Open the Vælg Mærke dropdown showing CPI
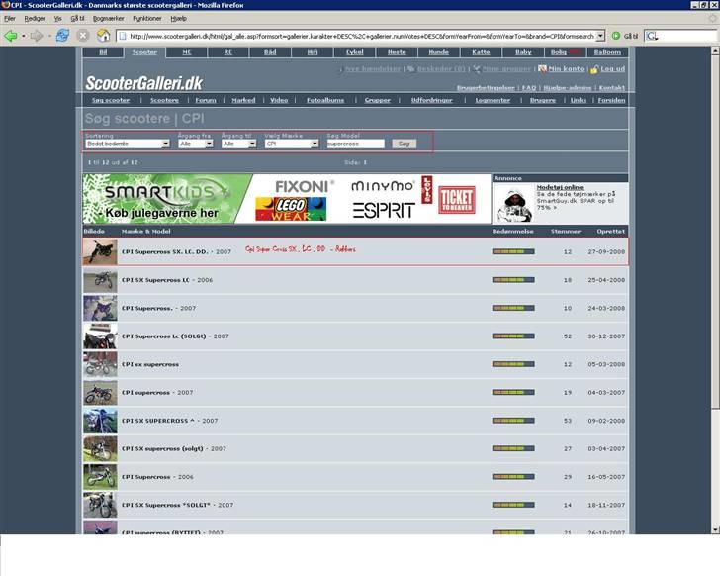The width and height of the screenshot is (720, 576). [292, 144]
